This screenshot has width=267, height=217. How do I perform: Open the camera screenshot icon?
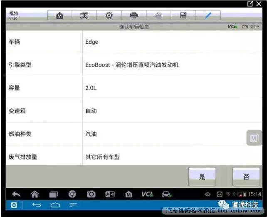click(x=91, y=194)
